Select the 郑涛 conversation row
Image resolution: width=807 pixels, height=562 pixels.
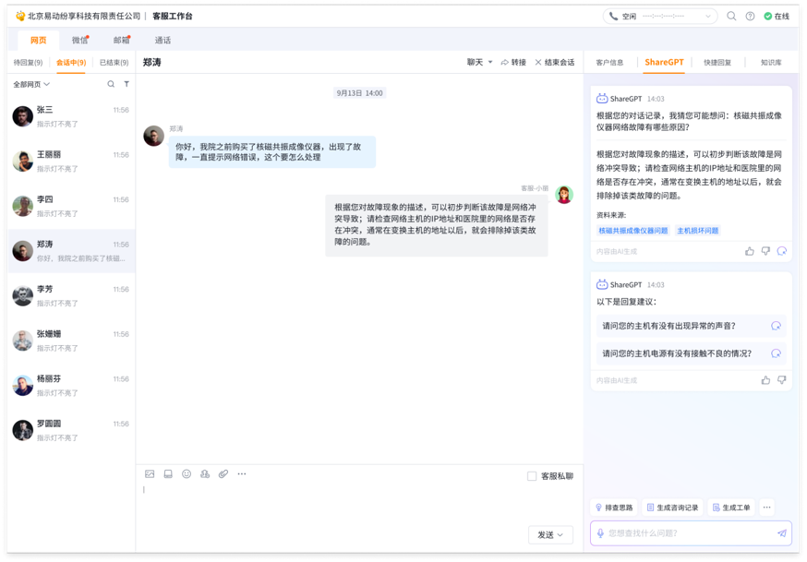click(71, 251)
